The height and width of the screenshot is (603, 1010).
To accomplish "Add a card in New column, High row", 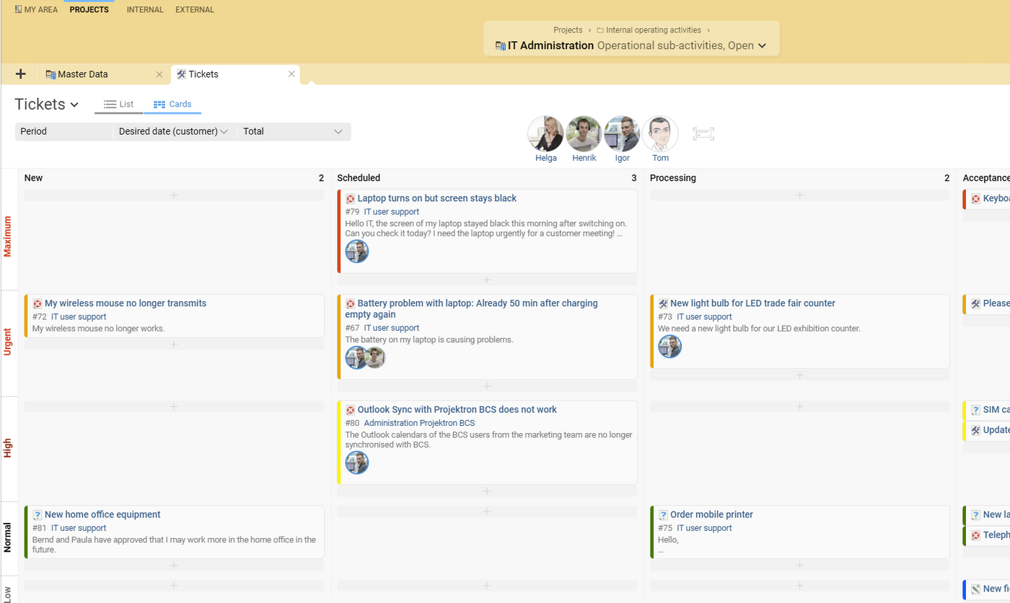I will (174, 407).
